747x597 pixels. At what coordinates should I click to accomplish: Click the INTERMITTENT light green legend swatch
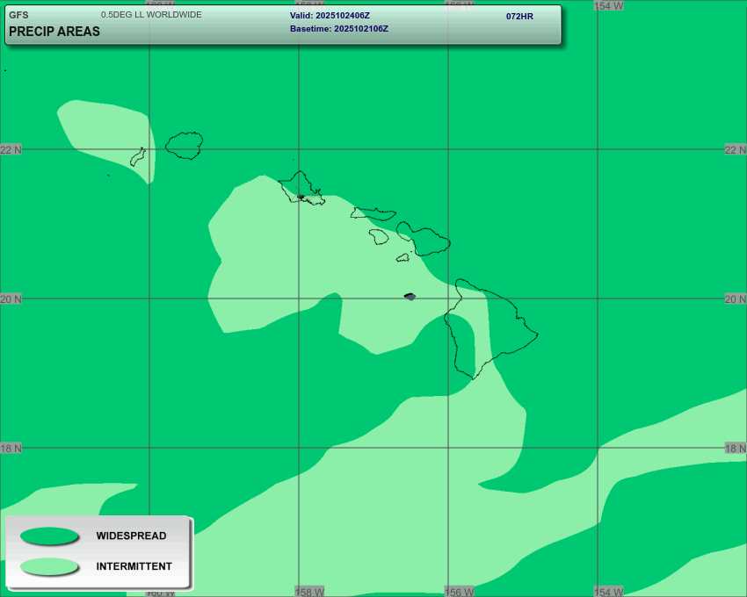49,566
